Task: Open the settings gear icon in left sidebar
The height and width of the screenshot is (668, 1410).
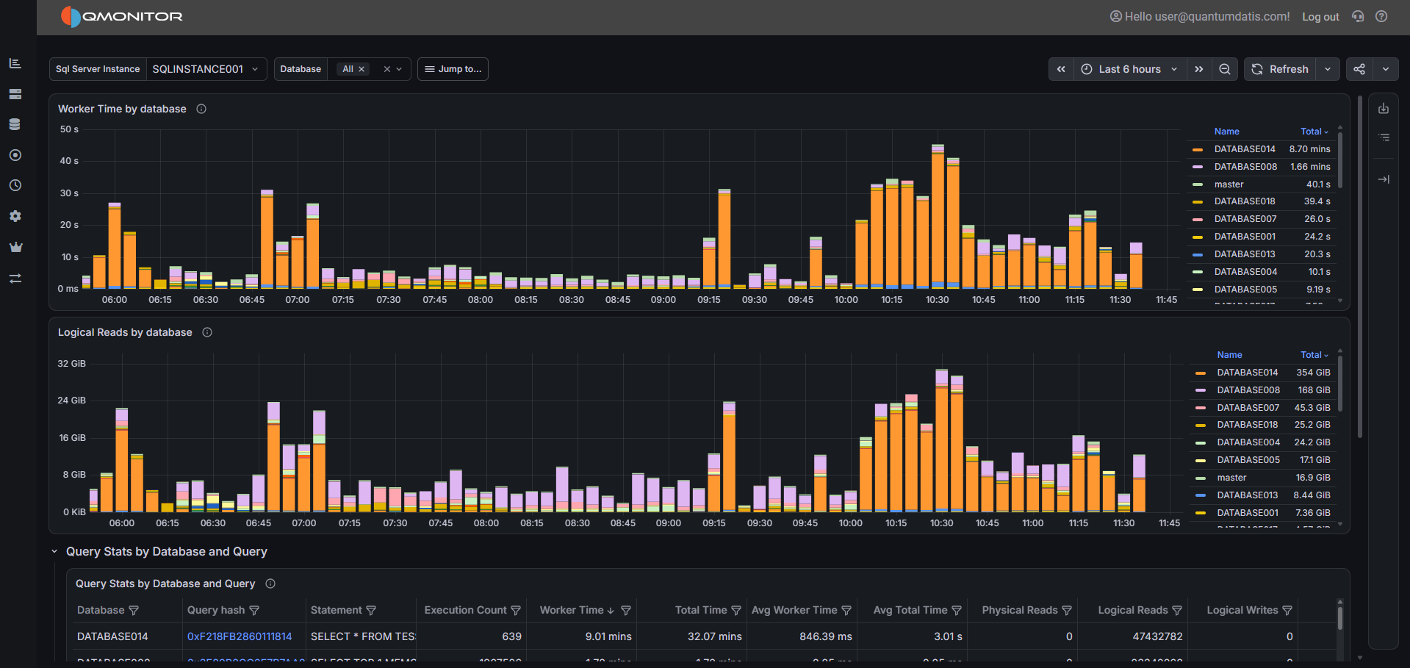Action: pyautogui.click(x=15, y=216)
